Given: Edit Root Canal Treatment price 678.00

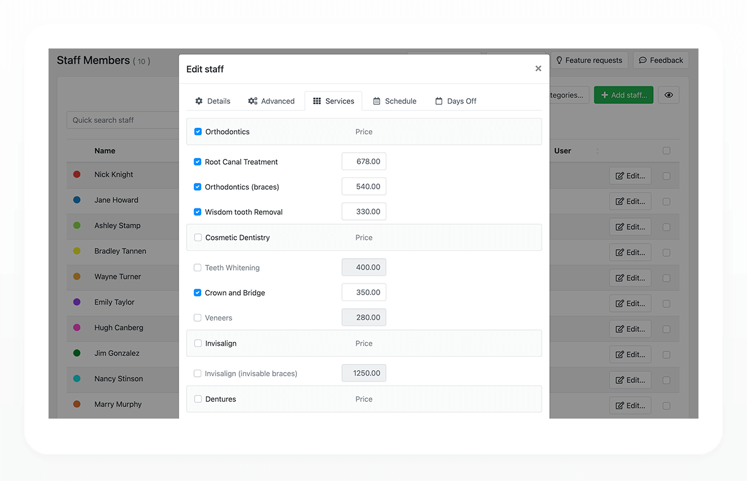Looking at the screenshot, I should click(364, 161).
